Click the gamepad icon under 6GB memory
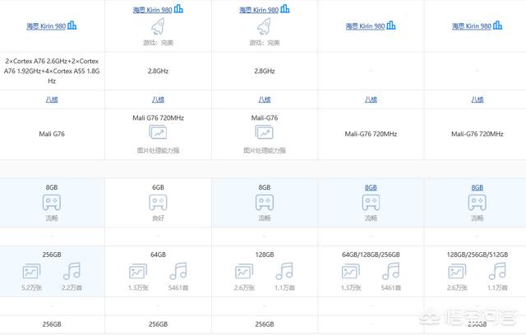Viewport: 526px width, 335px height. pos(158,202)
